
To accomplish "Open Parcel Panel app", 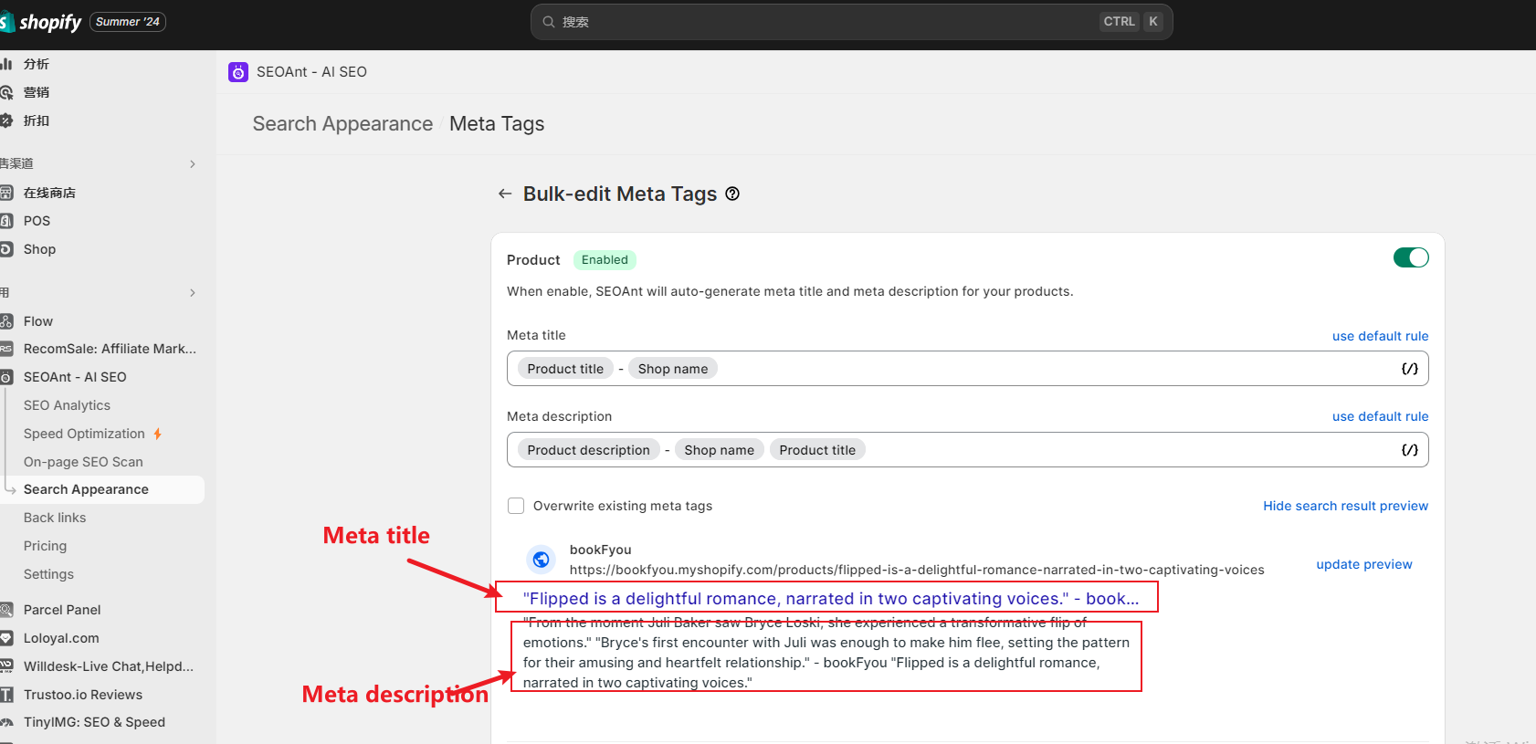I will 62,610.
